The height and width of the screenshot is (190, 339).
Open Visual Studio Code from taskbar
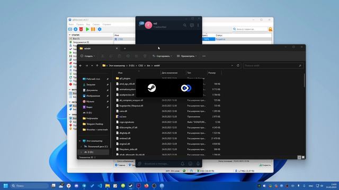click(x=100, y=186)
